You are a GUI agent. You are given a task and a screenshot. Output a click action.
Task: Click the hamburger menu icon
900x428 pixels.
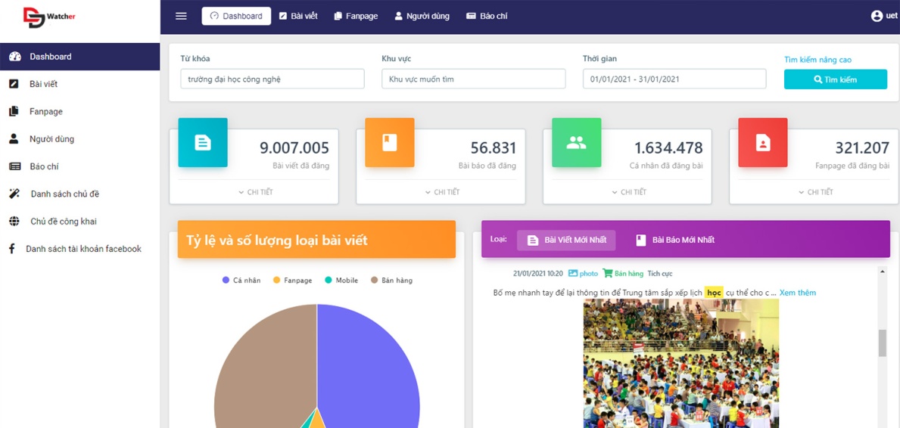coord(181,16)
